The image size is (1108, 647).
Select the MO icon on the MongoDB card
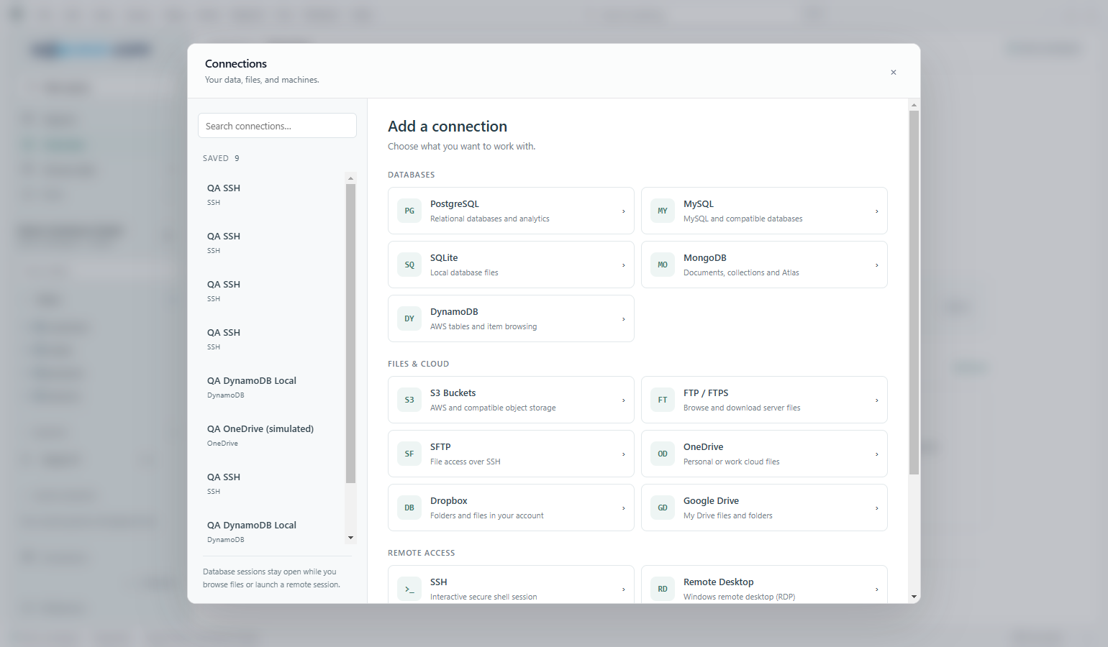663,265
